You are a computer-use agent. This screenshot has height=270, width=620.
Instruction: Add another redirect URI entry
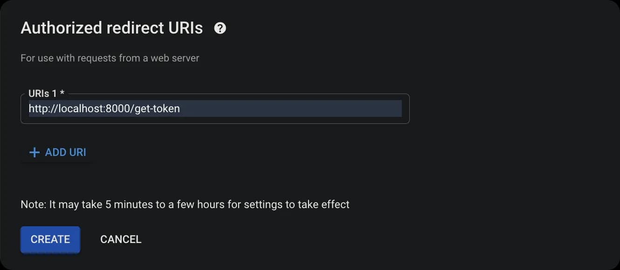coord(57,152)
